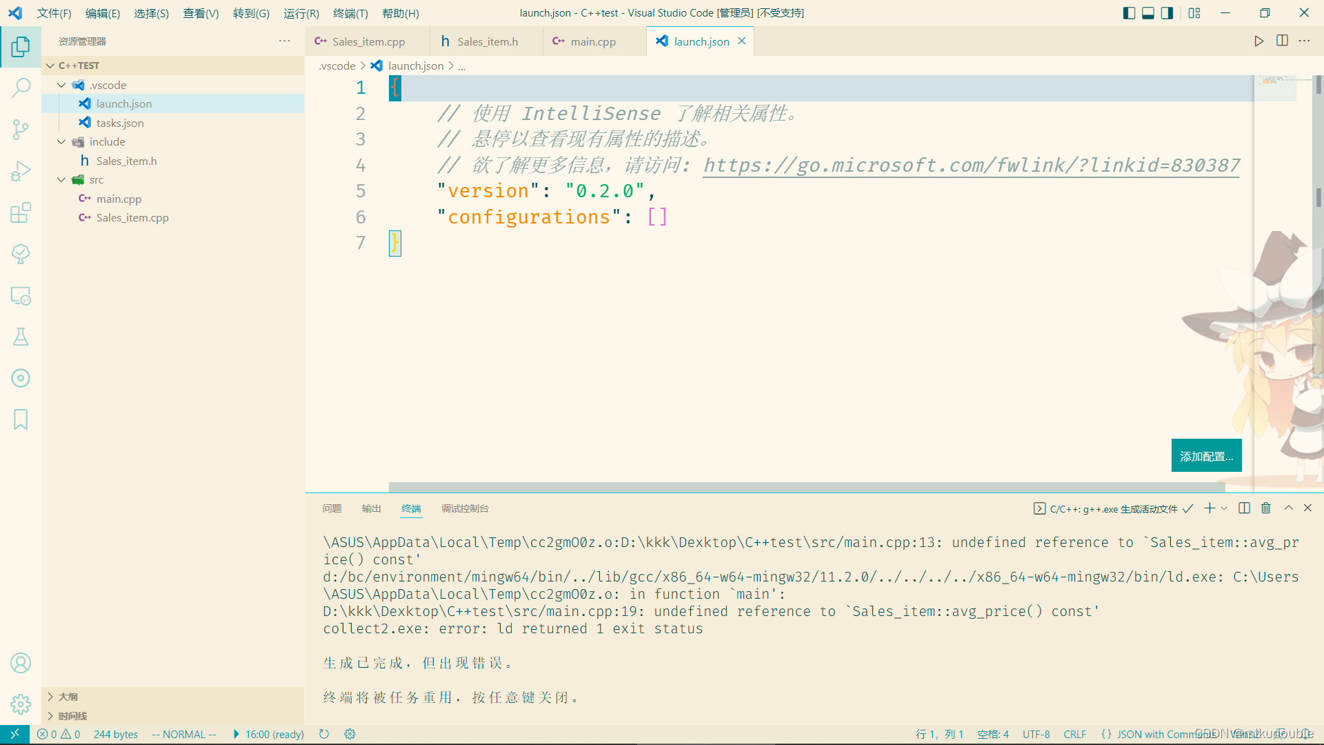Click the 添加配置... button
This screenshot has width=1324, height=745.
(1206, 456)
